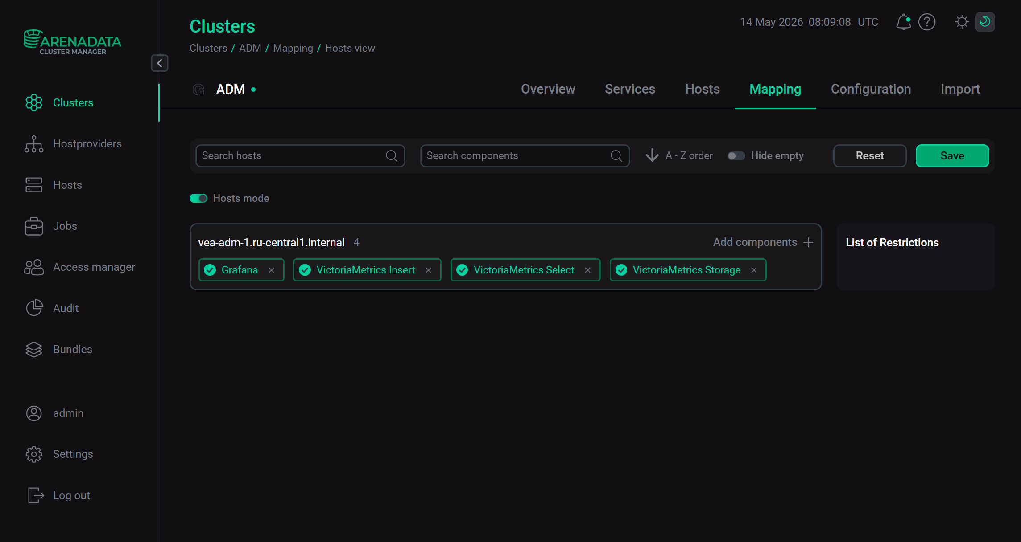Open the Configuration tab
Image resolution: width=1021 pixels, height=542 pixels.
tap(871, 89)
